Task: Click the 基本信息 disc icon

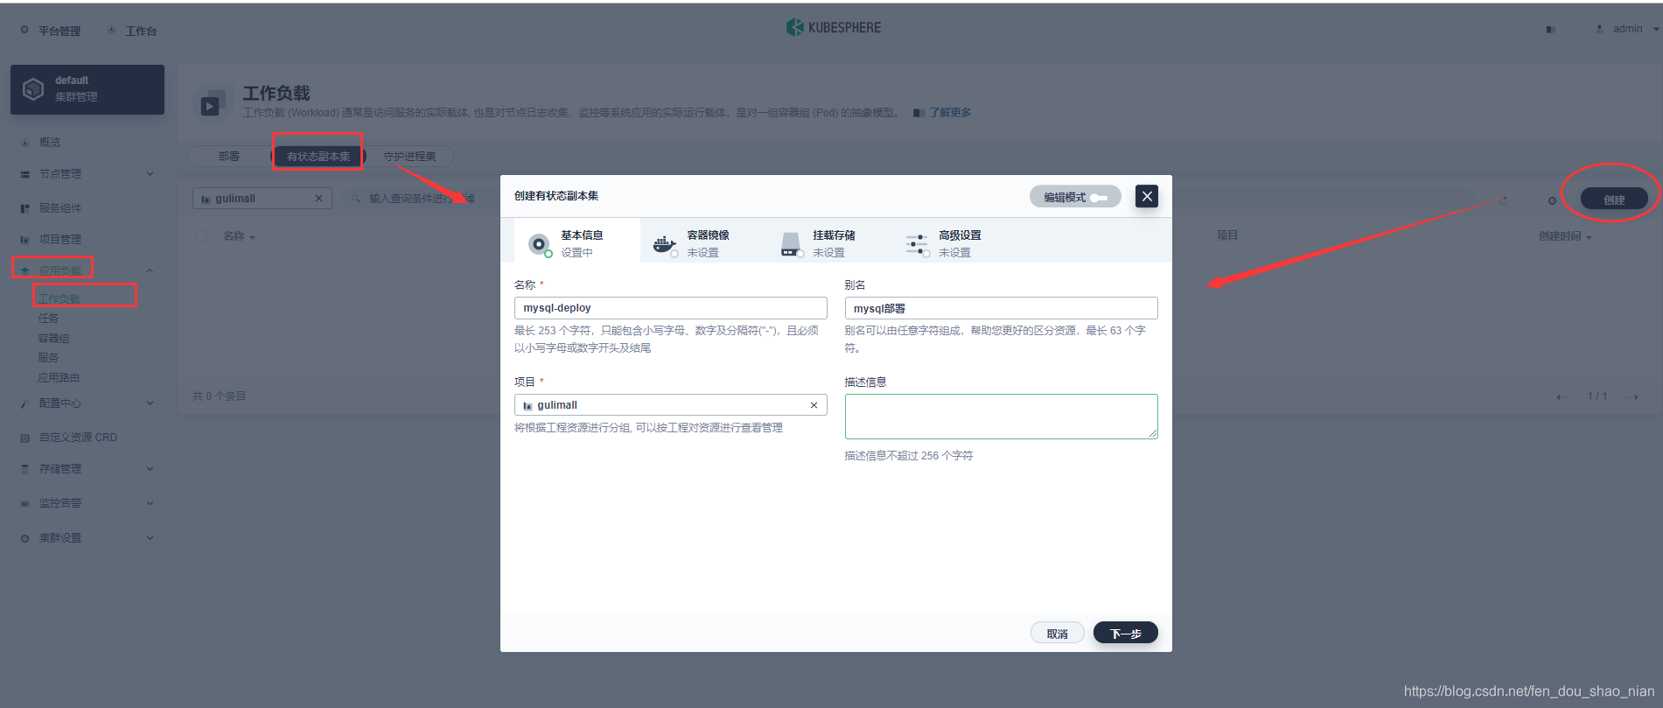Action: (x=539, y=244)
